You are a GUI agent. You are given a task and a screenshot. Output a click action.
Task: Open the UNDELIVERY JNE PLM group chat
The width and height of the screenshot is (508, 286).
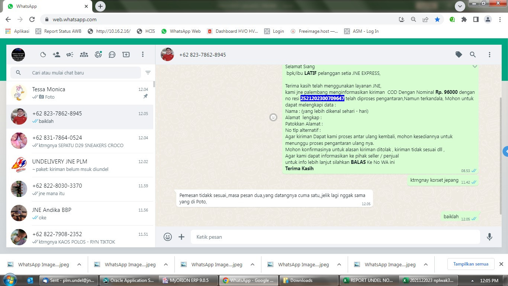(x=80, y=165)
